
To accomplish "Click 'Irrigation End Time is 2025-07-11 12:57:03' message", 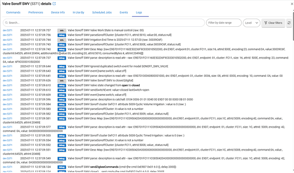I will coord(115,40).
